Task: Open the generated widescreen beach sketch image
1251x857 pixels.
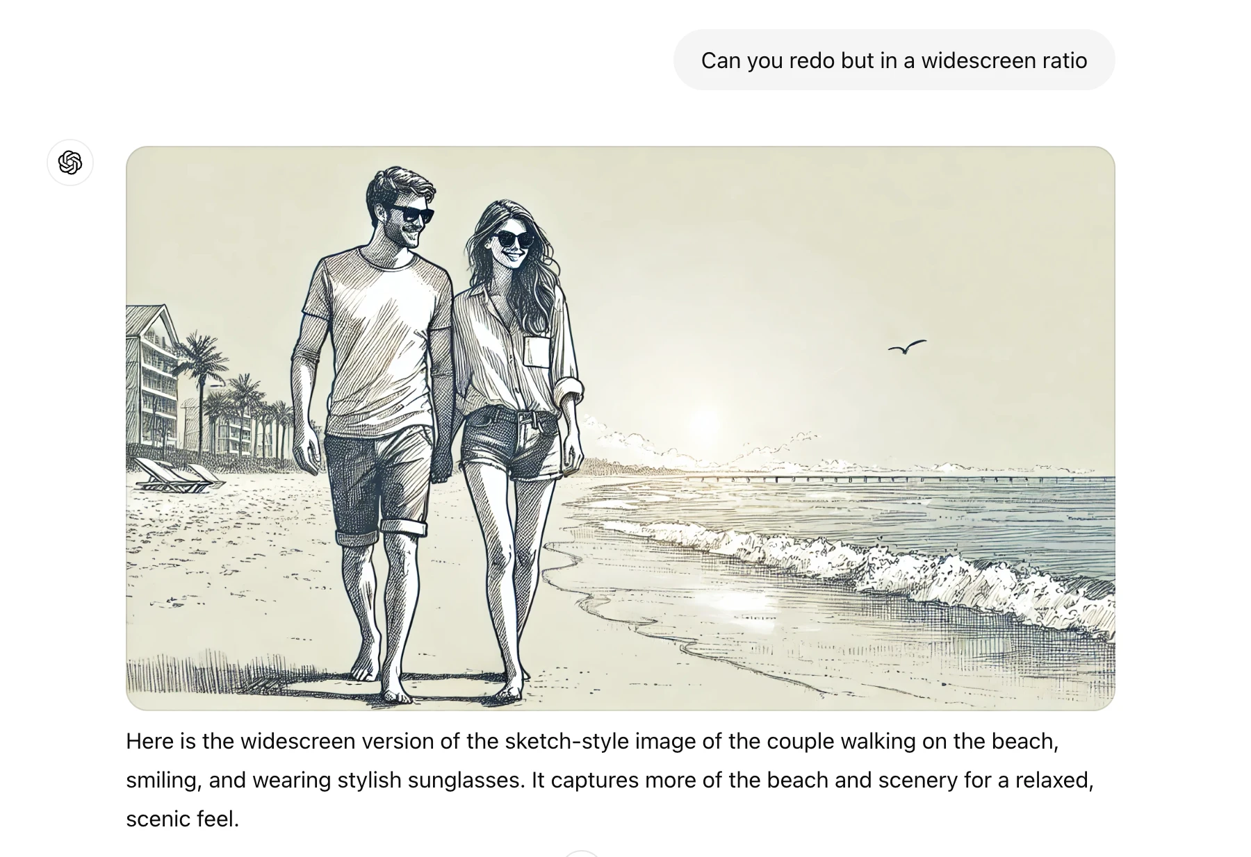Action: click(620, 428)
